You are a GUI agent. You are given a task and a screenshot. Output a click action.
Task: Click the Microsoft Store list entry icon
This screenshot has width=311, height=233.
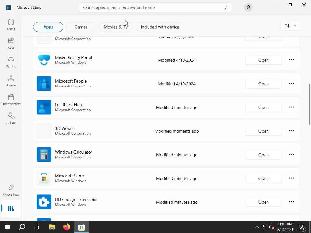pos(44,178)
